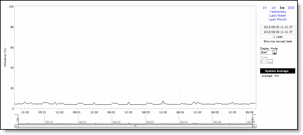Click the scrollbar left arrow
303x135 pixels.
17,126
